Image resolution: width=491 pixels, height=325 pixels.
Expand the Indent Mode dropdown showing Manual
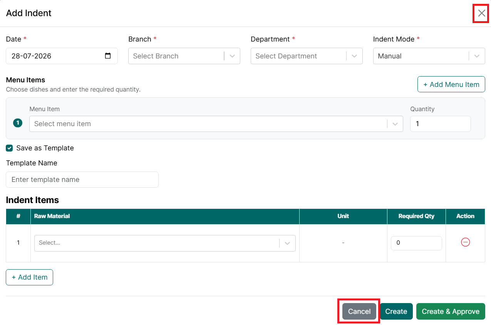[429, 56]
